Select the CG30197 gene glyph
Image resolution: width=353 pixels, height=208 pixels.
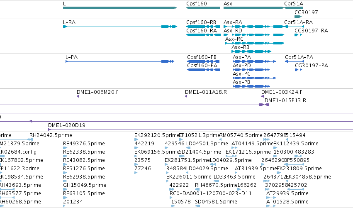point(298,17)
